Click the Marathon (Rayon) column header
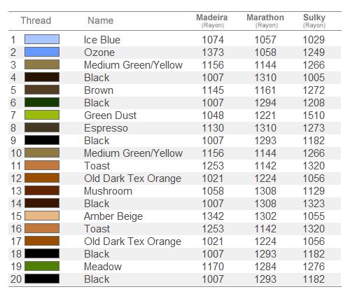 click(x=265, y=21)
